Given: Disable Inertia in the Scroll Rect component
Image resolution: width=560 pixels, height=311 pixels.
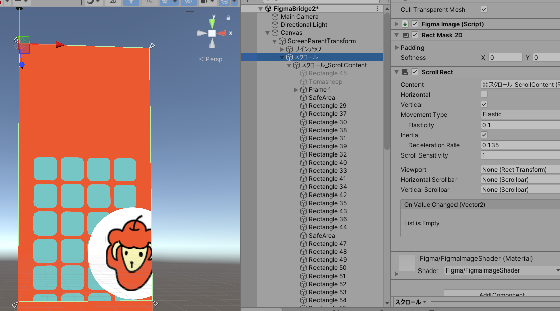Looking at the screenshot, I should coord(484,135).
